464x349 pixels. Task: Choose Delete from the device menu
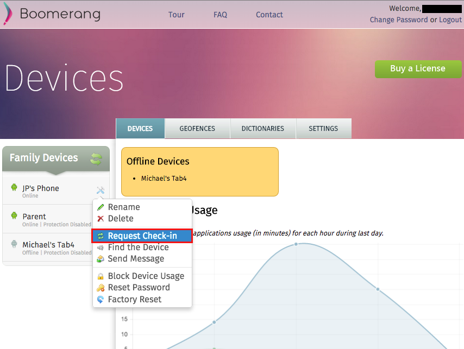[142, 219]
